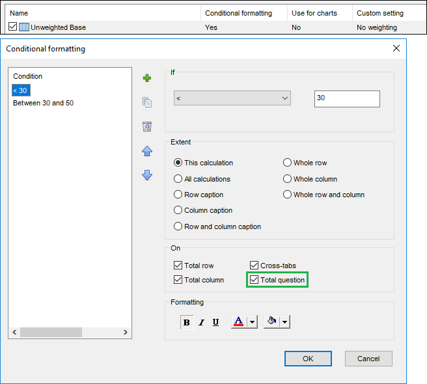Select Whole column extent

[310, 179]
